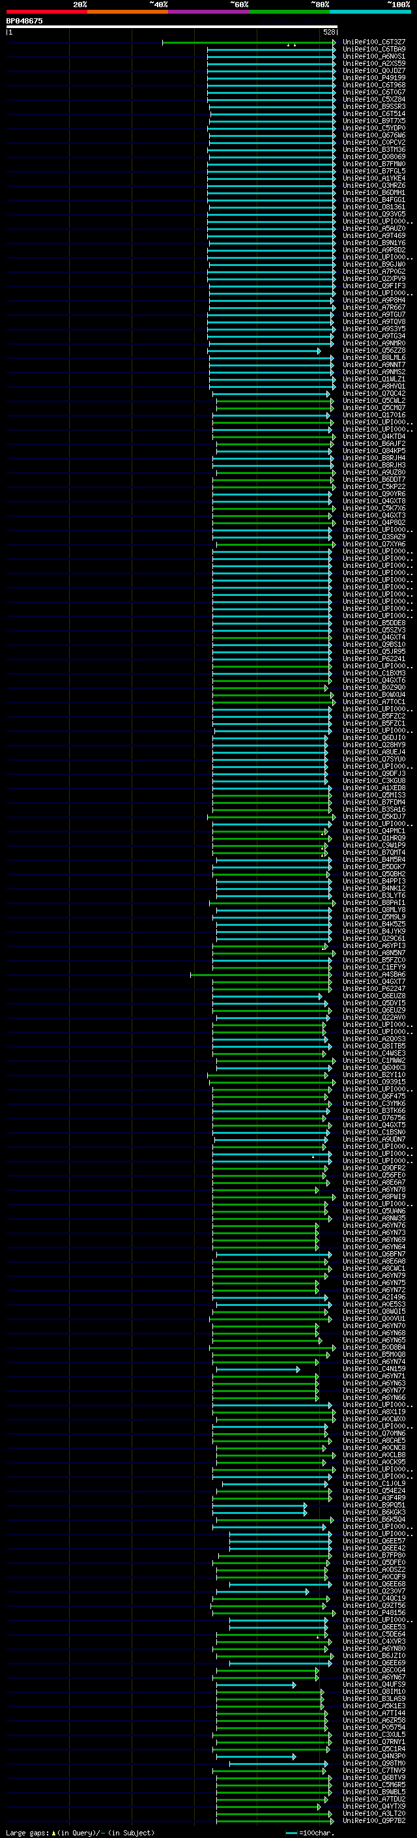417x1838 pixels.
Task: Open hit UniRef100_A2XS59
Action: click(x=373, y=64)
